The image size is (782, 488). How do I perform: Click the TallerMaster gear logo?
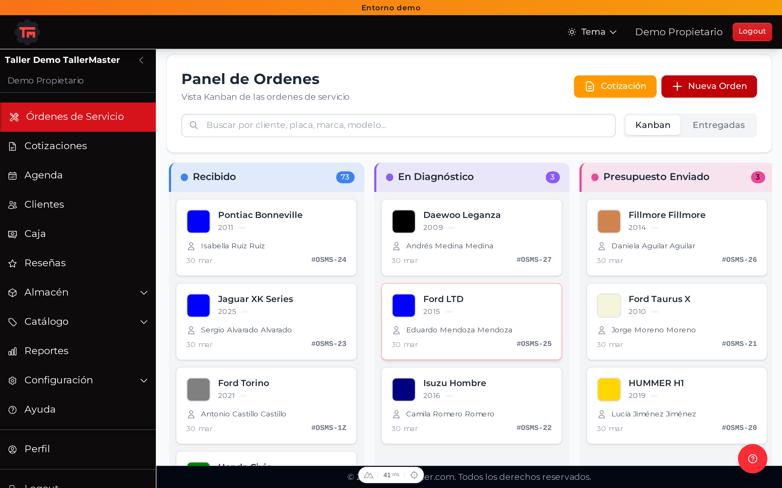[x=27, y=32]
